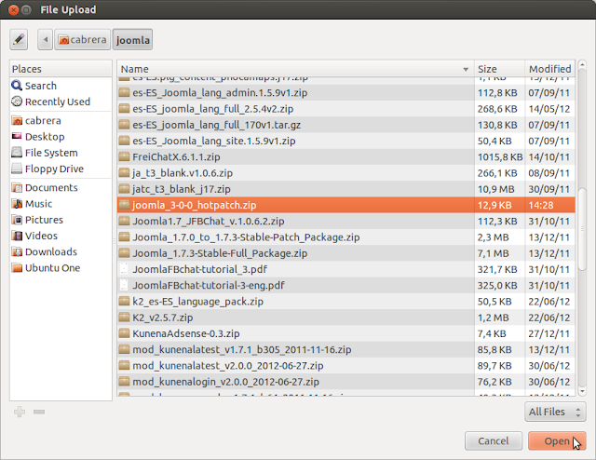
Task: Select Floppy Drive in Places
Action: click(61, 169)
